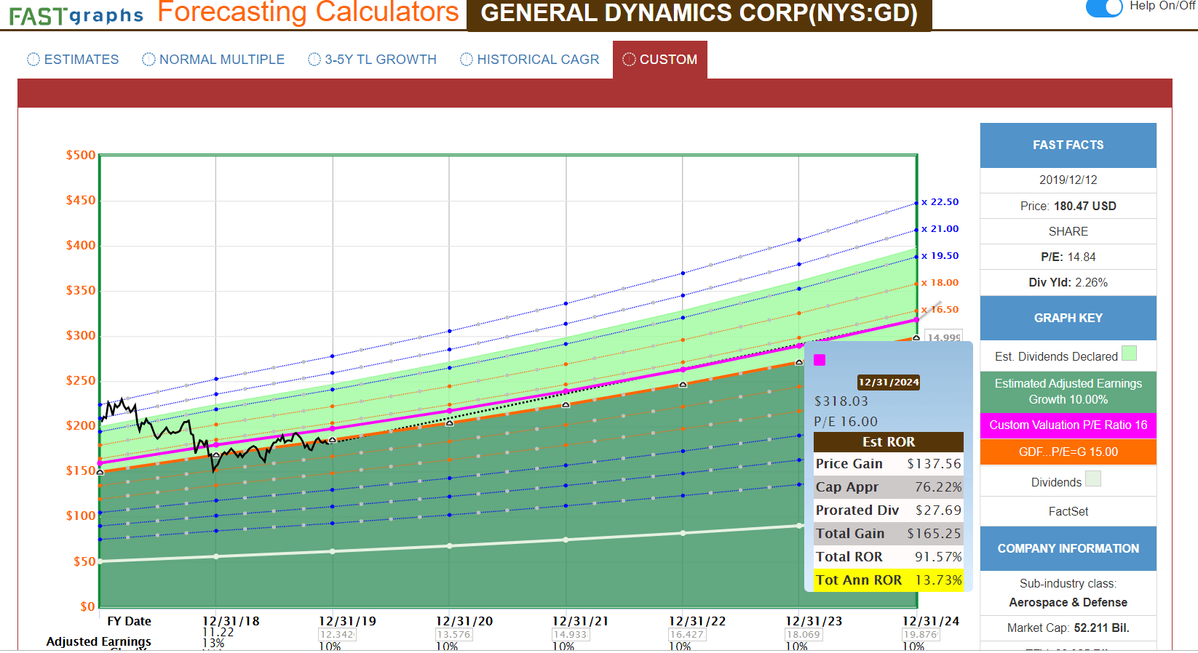
Task: Click the x 18.00 multiple label
Action: coord(940,283)
